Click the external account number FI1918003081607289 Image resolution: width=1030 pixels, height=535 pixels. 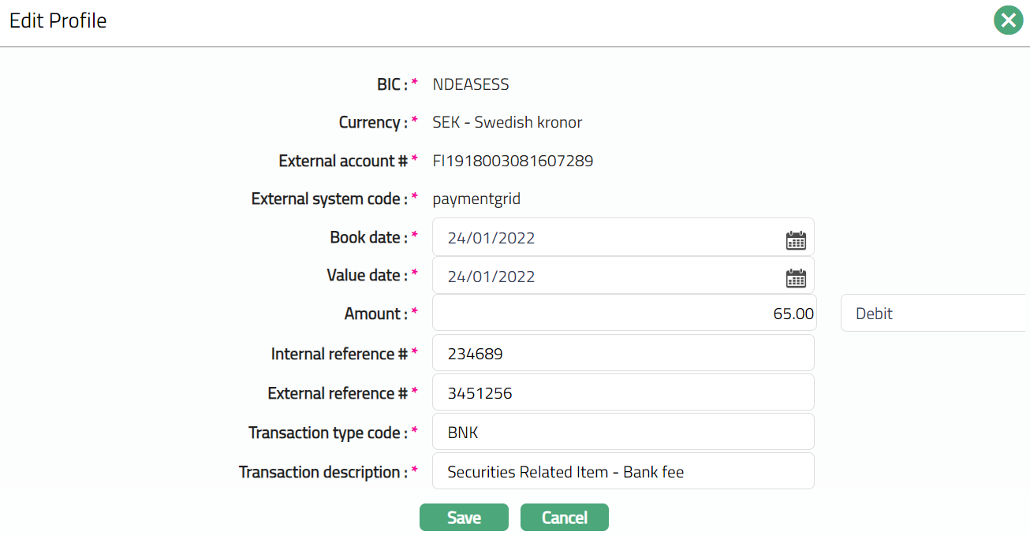pyautogui.click(x=513, y=161)
